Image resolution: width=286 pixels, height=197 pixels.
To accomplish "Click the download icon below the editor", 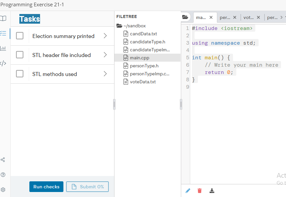I will pyautogui.click(x=212, y=191).
